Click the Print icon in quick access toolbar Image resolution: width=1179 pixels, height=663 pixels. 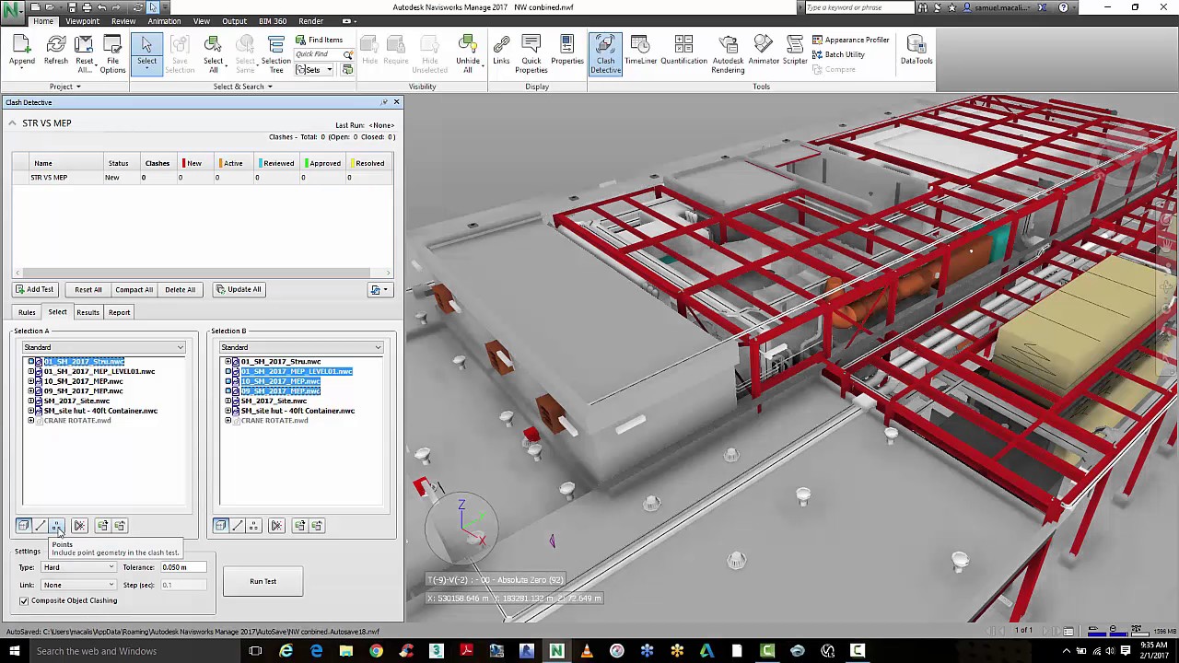[87, 7]
